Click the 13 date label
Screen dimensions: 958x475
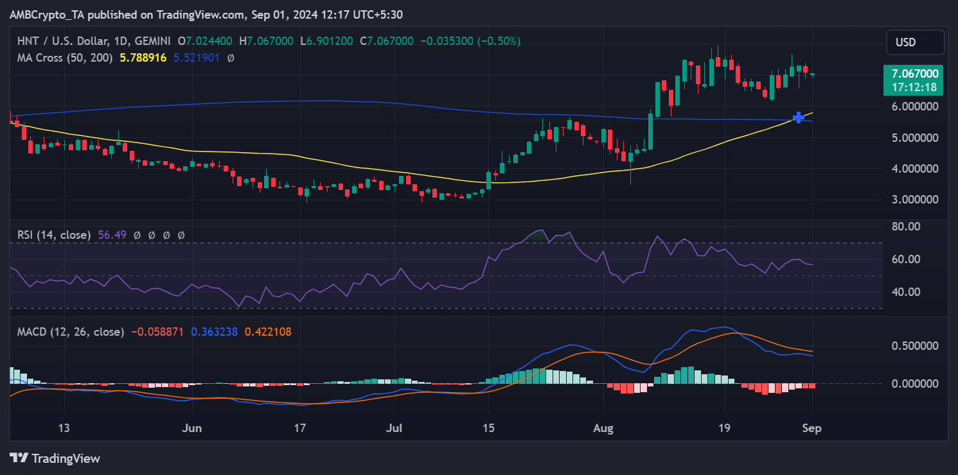pos(64,427)
